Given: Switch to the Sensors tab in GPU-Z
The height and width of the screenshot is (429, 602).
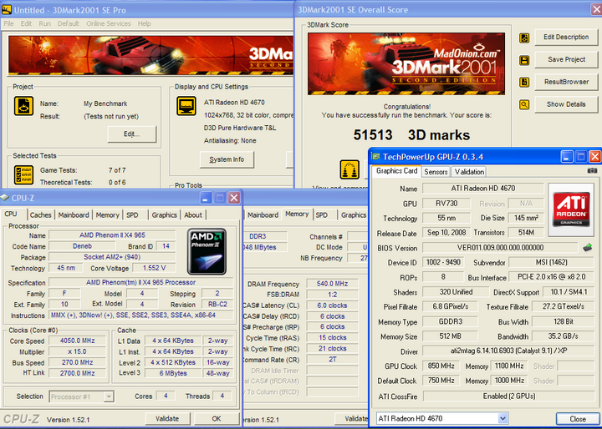Looking at the screenshot, I should pos(436,172).
